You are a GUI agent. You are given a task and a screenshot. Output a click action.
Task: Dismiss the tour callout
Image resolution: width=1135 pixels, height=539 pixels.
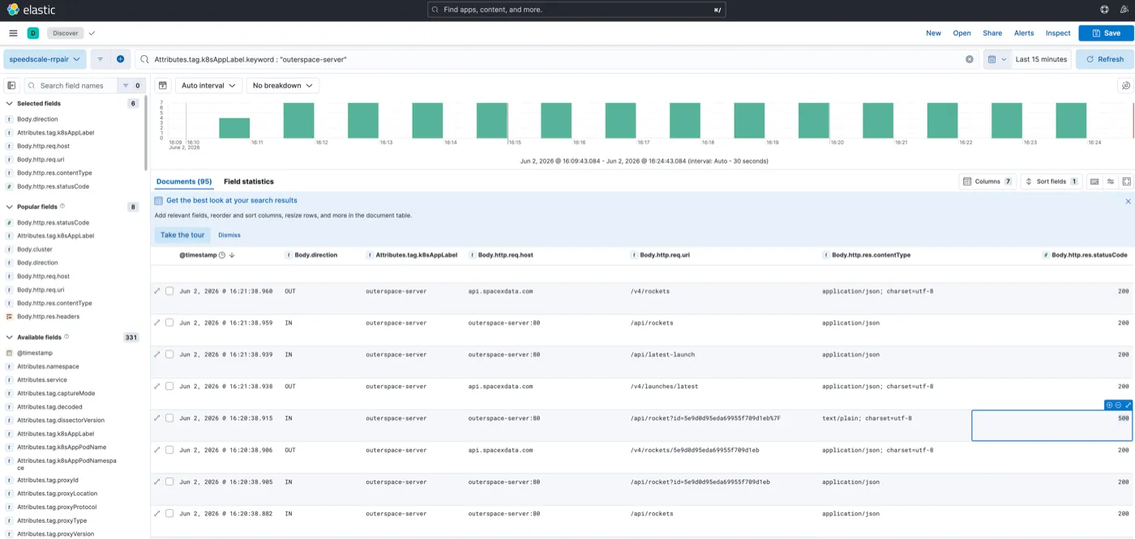pyautogui.click(x=229, y=235)
